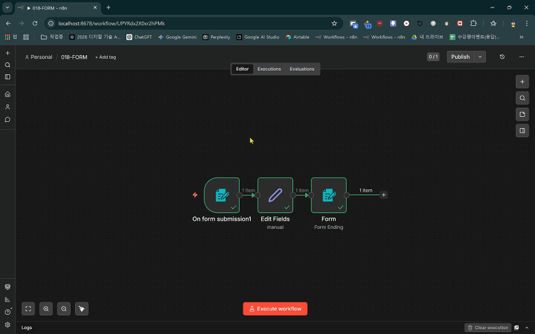Image resolution: width=535 pixels, height=334 pixels.
Task: Click the Execute workflow button
Action: 275,309
